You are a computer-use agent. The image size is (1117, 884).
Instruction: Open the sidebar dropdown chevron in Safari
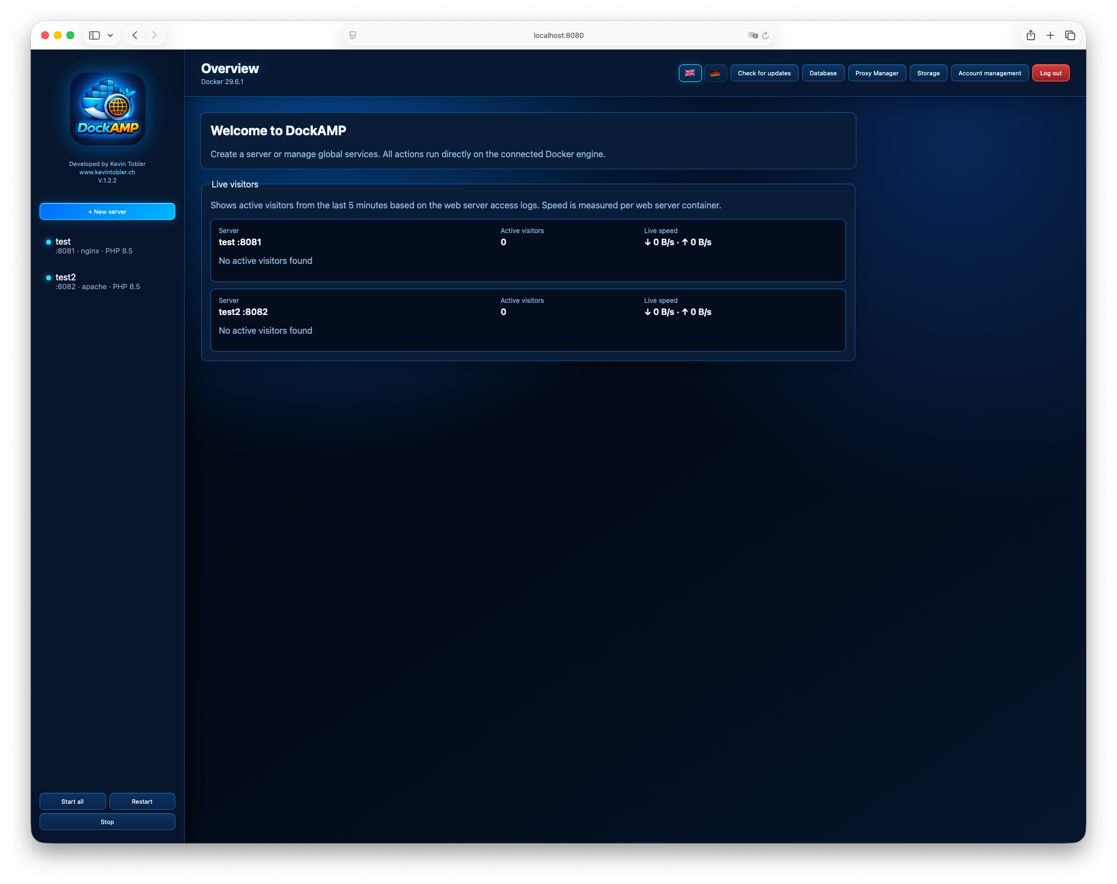[110, 35]
